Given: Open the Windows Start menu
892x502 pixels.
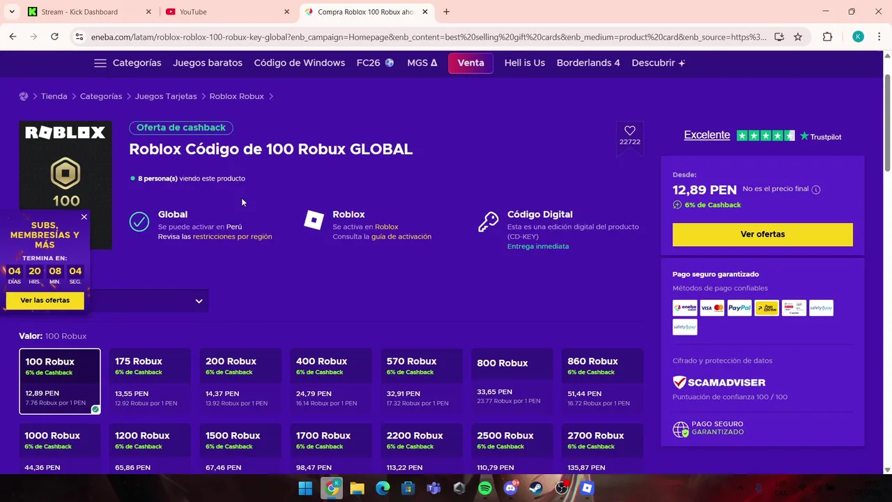Looking at the screenshot, I should pos(305,489).
